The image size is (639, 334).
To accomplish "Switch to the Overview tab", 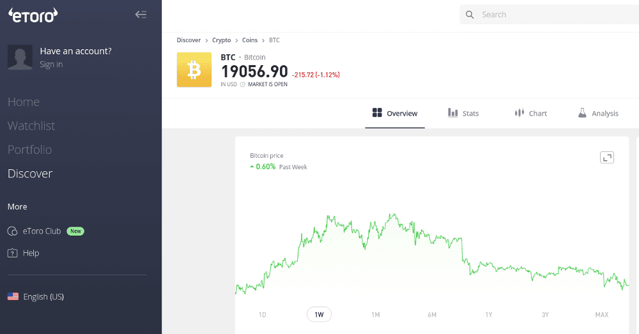I will point(395,114).
